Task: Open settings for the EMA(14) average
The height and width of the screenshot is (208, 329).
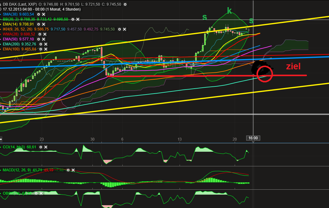Action: click(39, 24)
